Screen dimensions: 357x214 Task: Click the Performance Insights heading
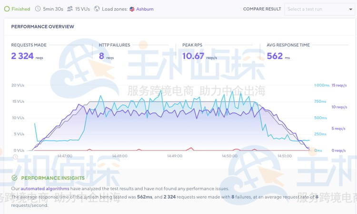[x=53, y=178]
